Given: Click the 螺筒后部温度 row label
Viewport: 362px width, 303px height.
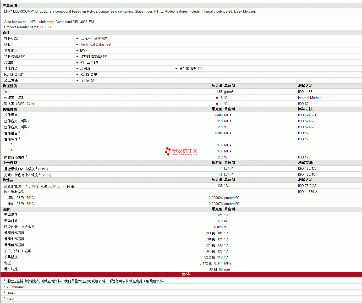Looking at the screenshot, I should coord(14,233).
